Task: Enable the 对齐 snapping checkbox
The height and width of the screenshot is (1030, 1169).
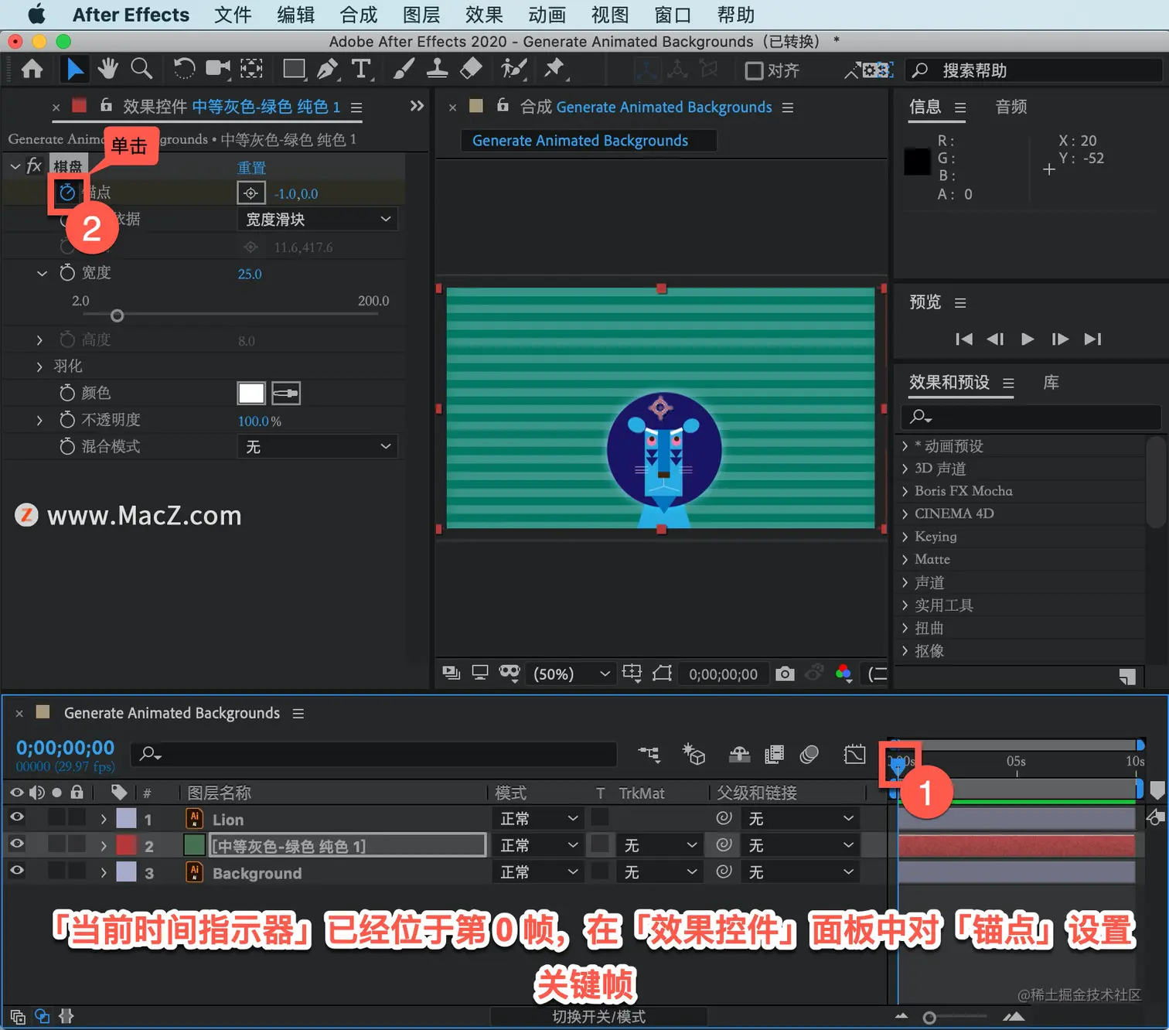Action: [x=754, y=71]
